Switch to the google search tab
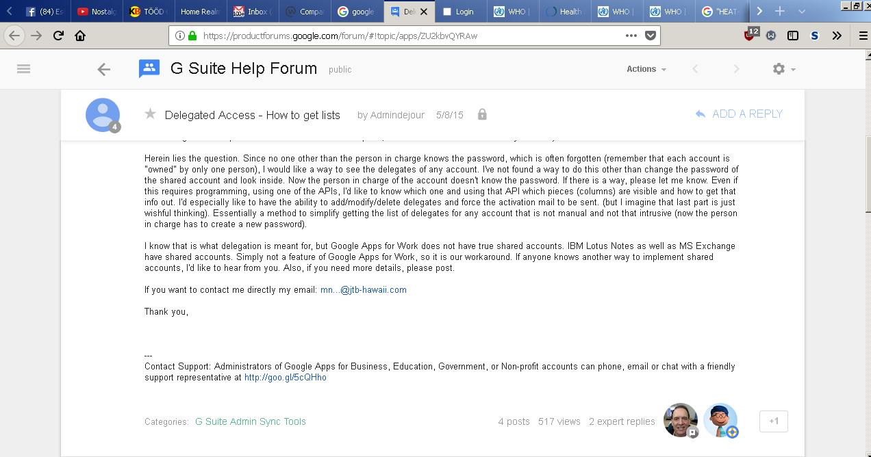The image size is (871, 457). click(356, 12)
